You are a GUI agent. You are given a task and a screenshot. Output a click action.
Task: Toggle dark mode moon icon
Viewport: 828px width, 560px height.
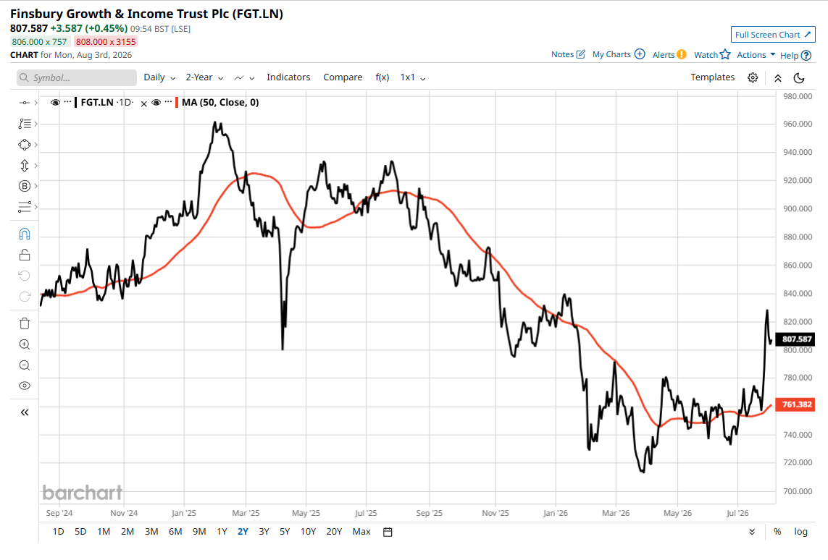tap(799, 78)
